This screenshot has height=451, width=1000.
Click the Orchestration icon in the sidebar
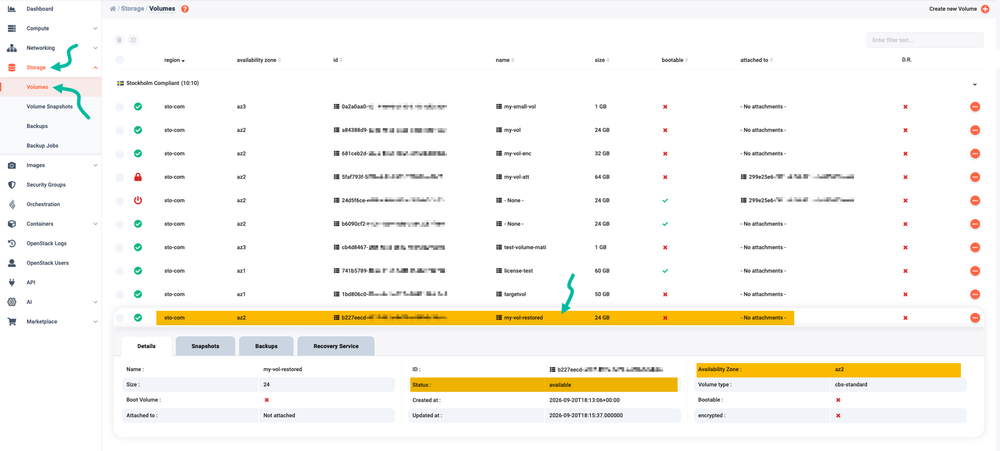(x=11, y=204)
